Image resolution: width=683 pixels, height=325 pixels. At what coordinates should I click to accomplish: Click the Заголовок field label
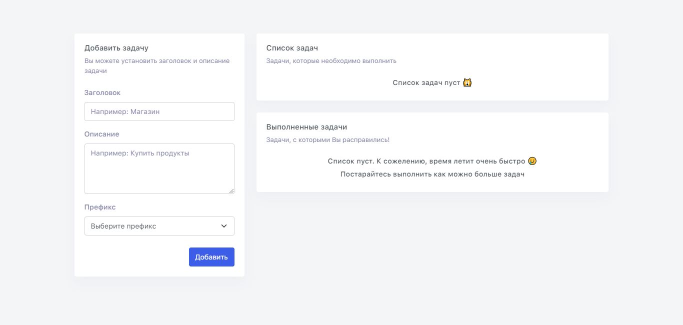click(x=102, y=92)
